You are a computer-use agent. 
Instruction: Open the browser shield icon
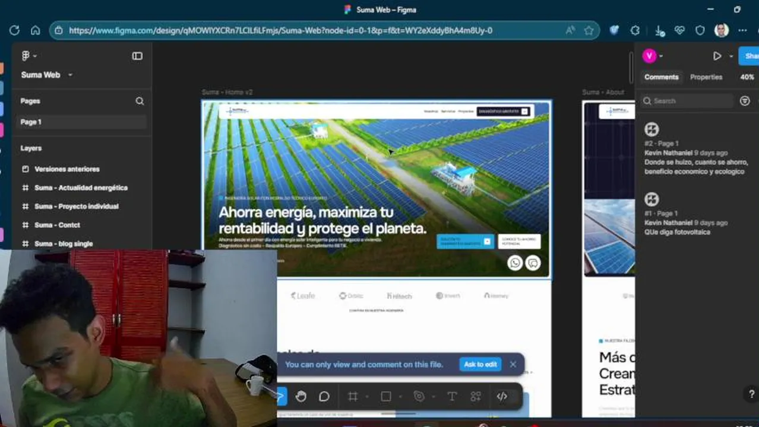tap(700, 30)
